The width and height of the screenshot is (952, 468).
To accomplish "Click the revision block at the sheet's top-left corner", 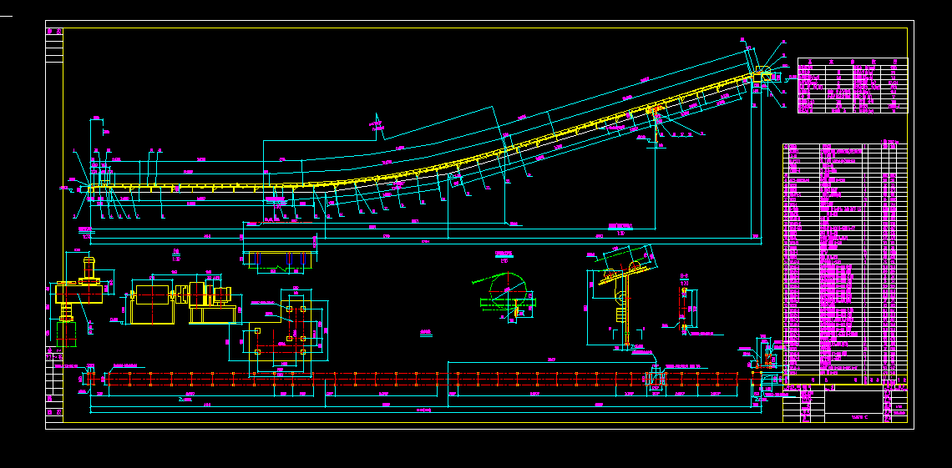I will tap(54, 46).
